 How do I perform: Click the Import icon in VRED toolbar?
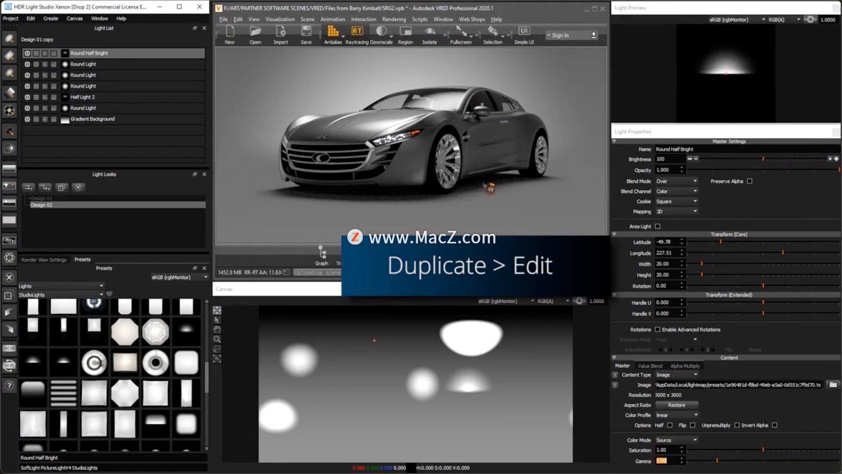pos(281,31)
